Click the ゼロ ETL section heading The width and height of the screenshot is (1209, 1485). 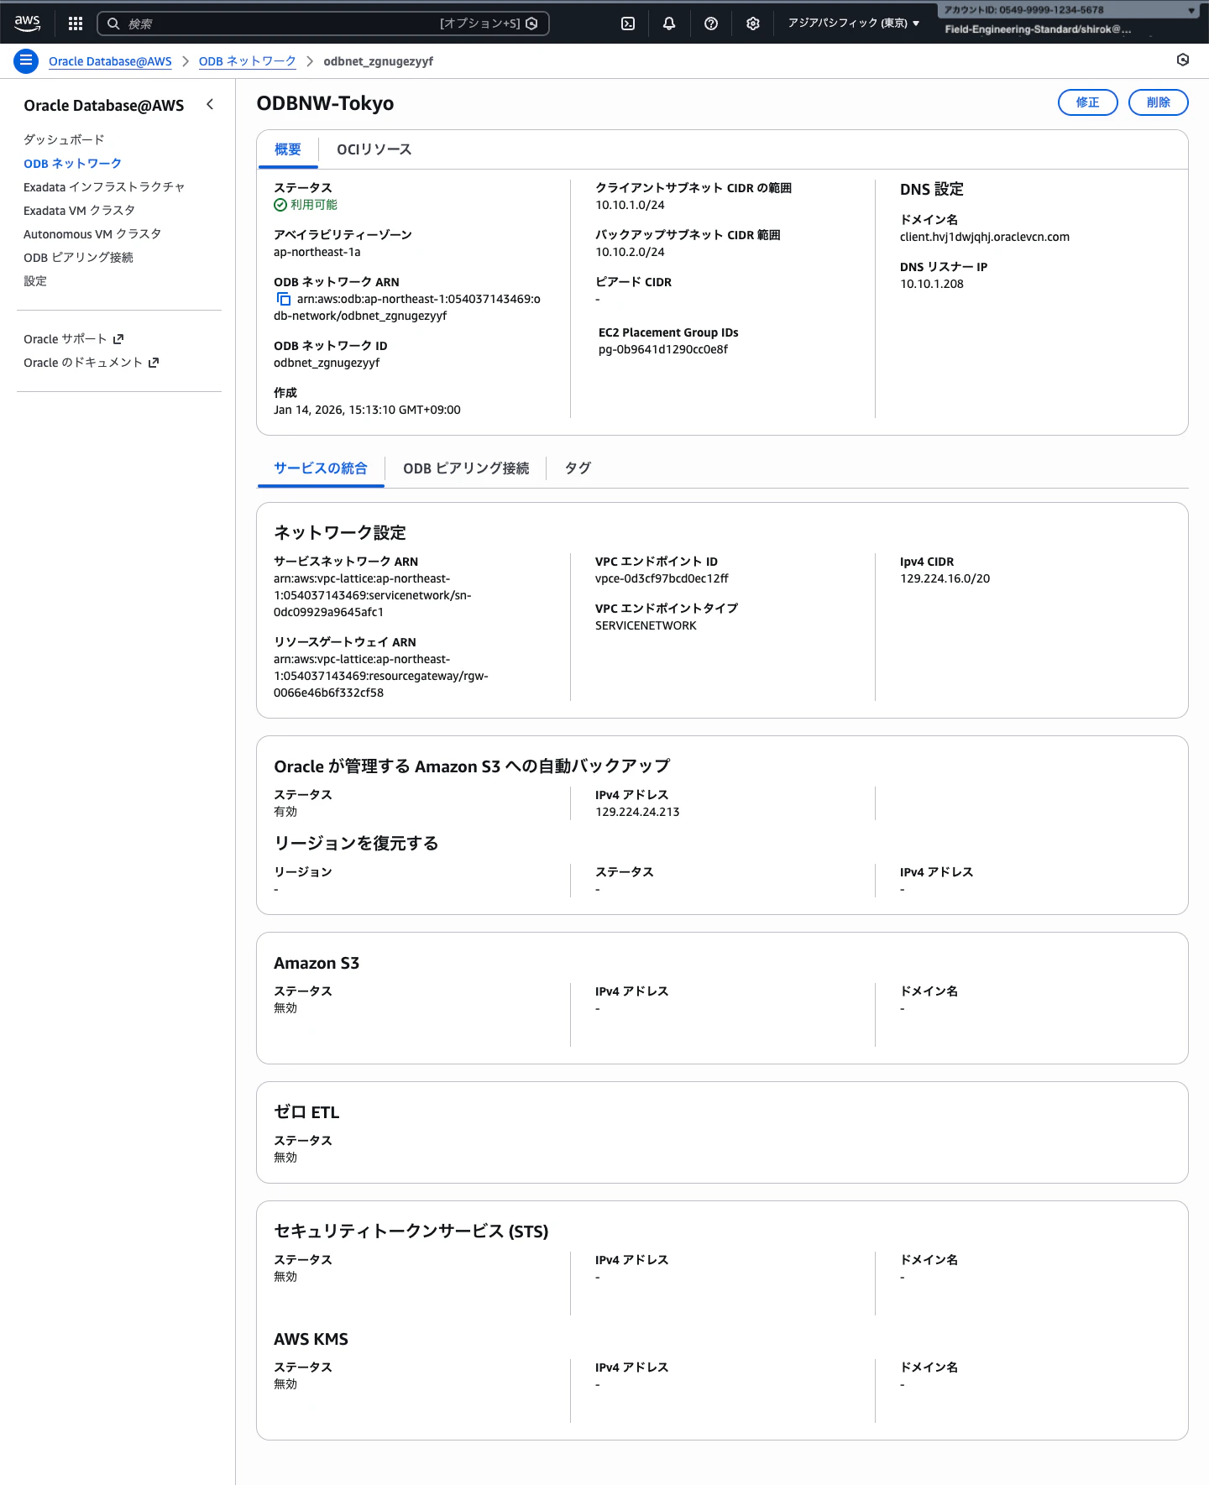coord(306,1112)
